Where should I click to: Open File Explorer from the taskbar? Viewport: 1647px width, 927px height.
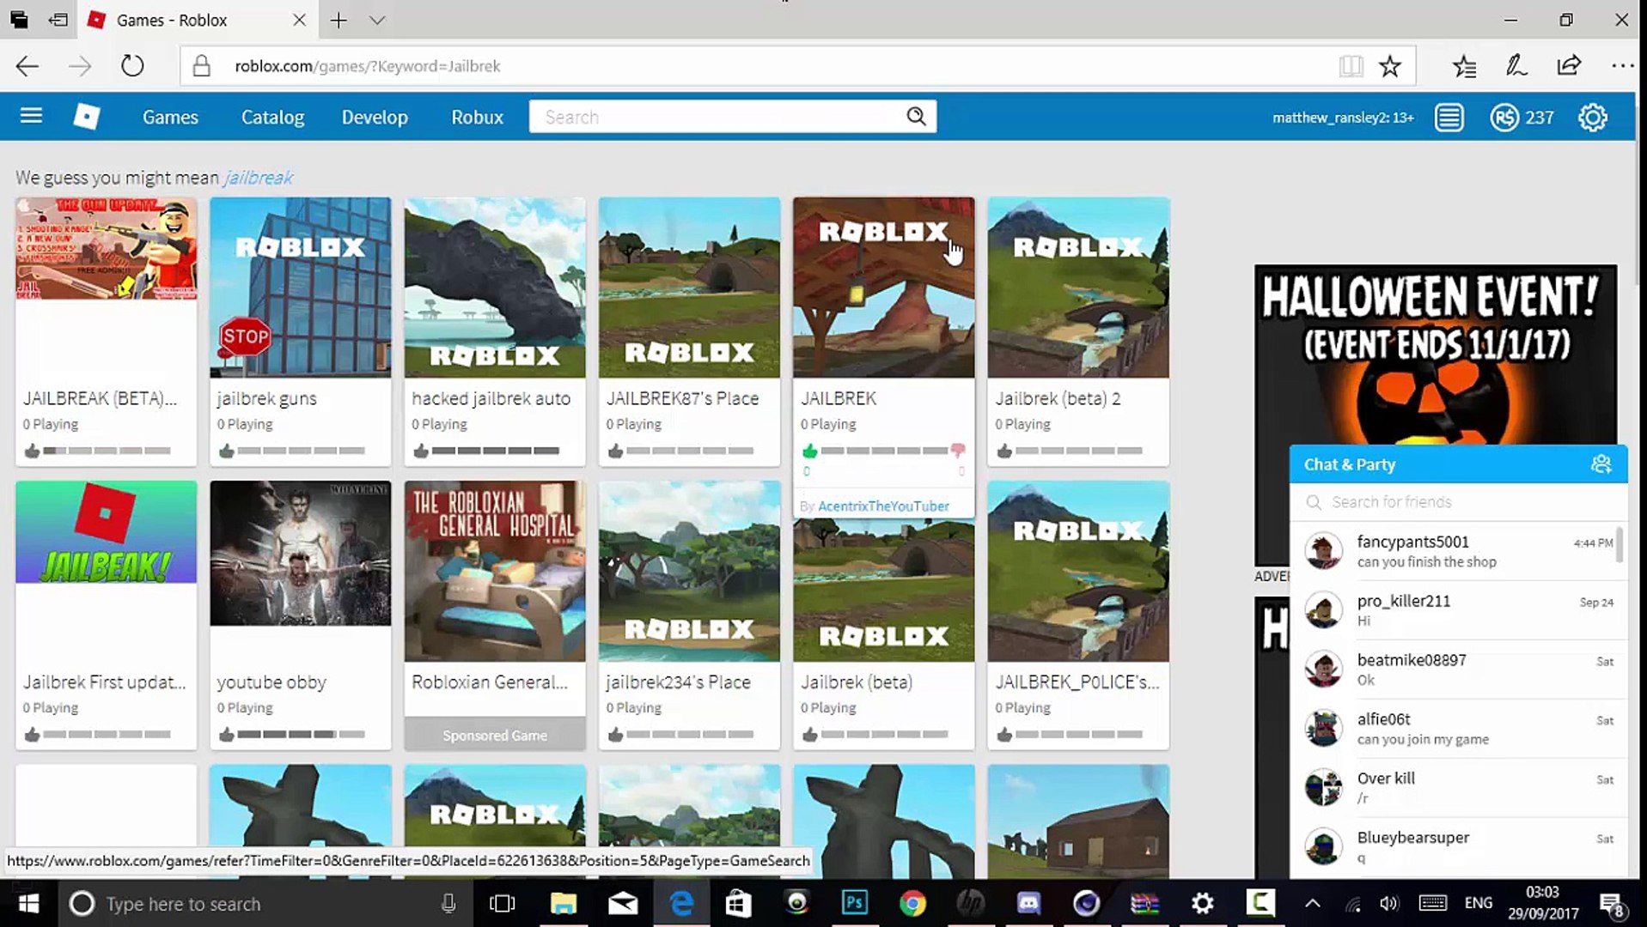[x=564, y=903]
